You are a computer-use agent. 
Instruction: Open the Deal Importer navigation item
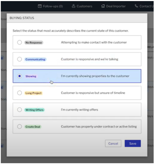tap(113, 6)
